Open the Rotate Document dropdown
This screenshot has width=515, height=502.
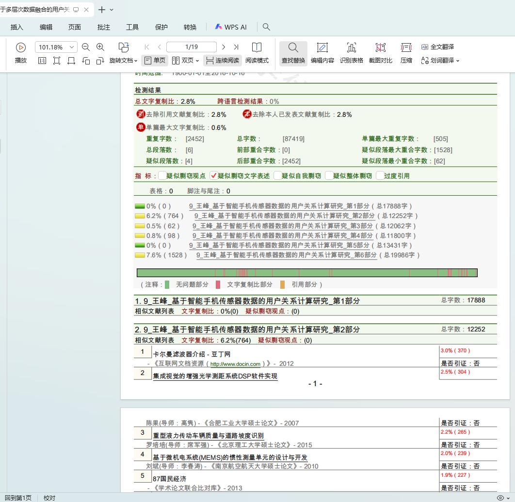(x=124, y=61)
